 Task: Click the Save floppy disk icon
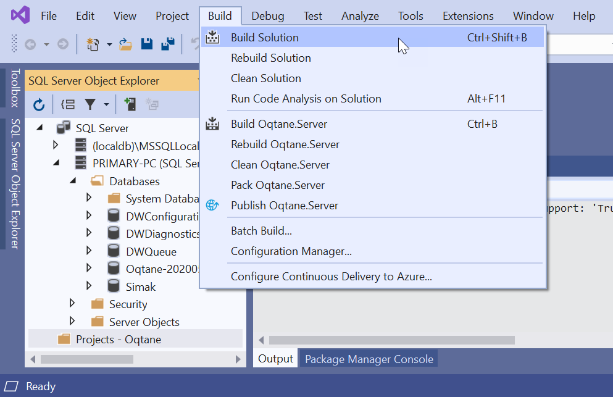tap(147, 44)
